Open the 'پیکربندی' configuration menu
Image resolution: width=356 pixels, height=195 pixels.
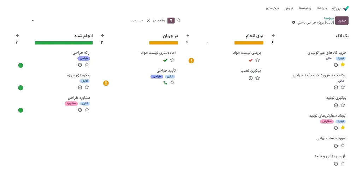[x=273, y=8]
